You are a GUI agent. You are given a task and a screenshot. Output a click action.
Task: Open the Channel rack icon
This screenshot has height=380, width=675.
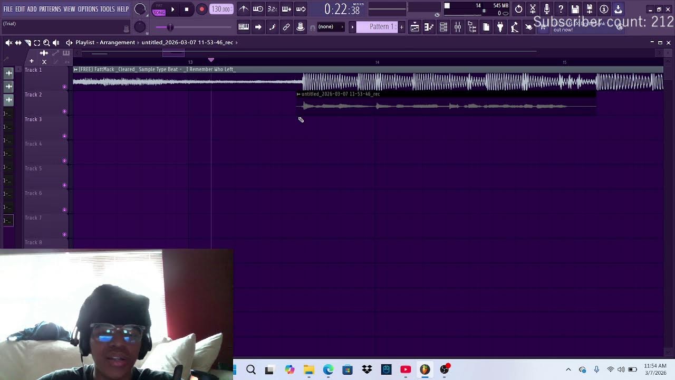[x=443, y=27]
